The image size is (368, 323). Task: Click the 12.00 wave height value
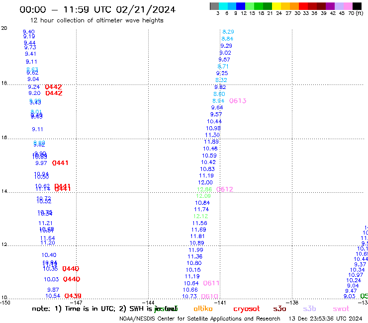coord(205,182)
